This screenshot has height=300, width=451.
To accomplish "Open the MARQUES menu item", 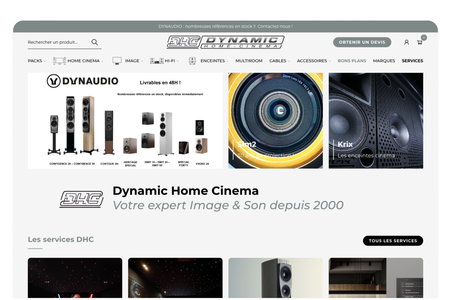I will 384,61.
